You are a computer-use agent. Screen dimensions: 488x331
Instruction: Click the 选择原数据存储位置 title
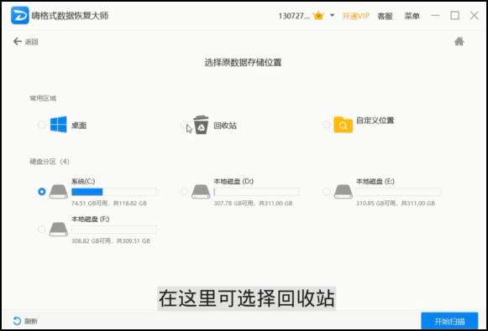pyautogui.click(x=243, y=62)
